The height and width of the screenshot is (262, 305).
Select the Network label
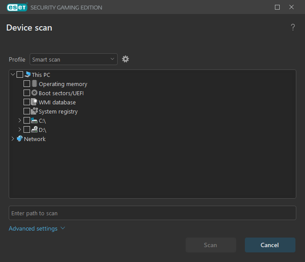[x=34, y=139]
